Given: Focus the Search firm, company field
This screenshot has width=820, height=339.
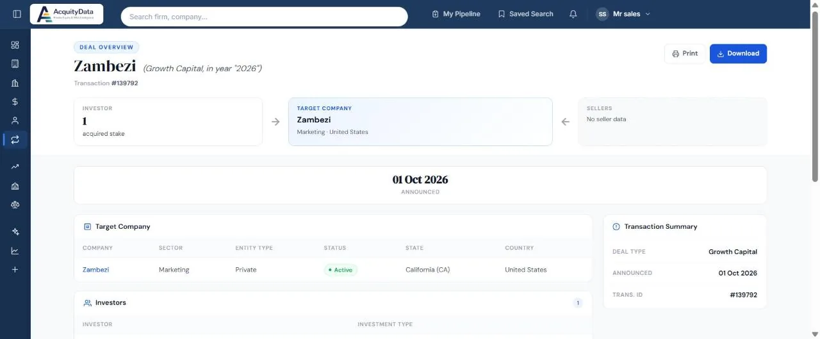Looking at the screenshot, I should 264,17.
